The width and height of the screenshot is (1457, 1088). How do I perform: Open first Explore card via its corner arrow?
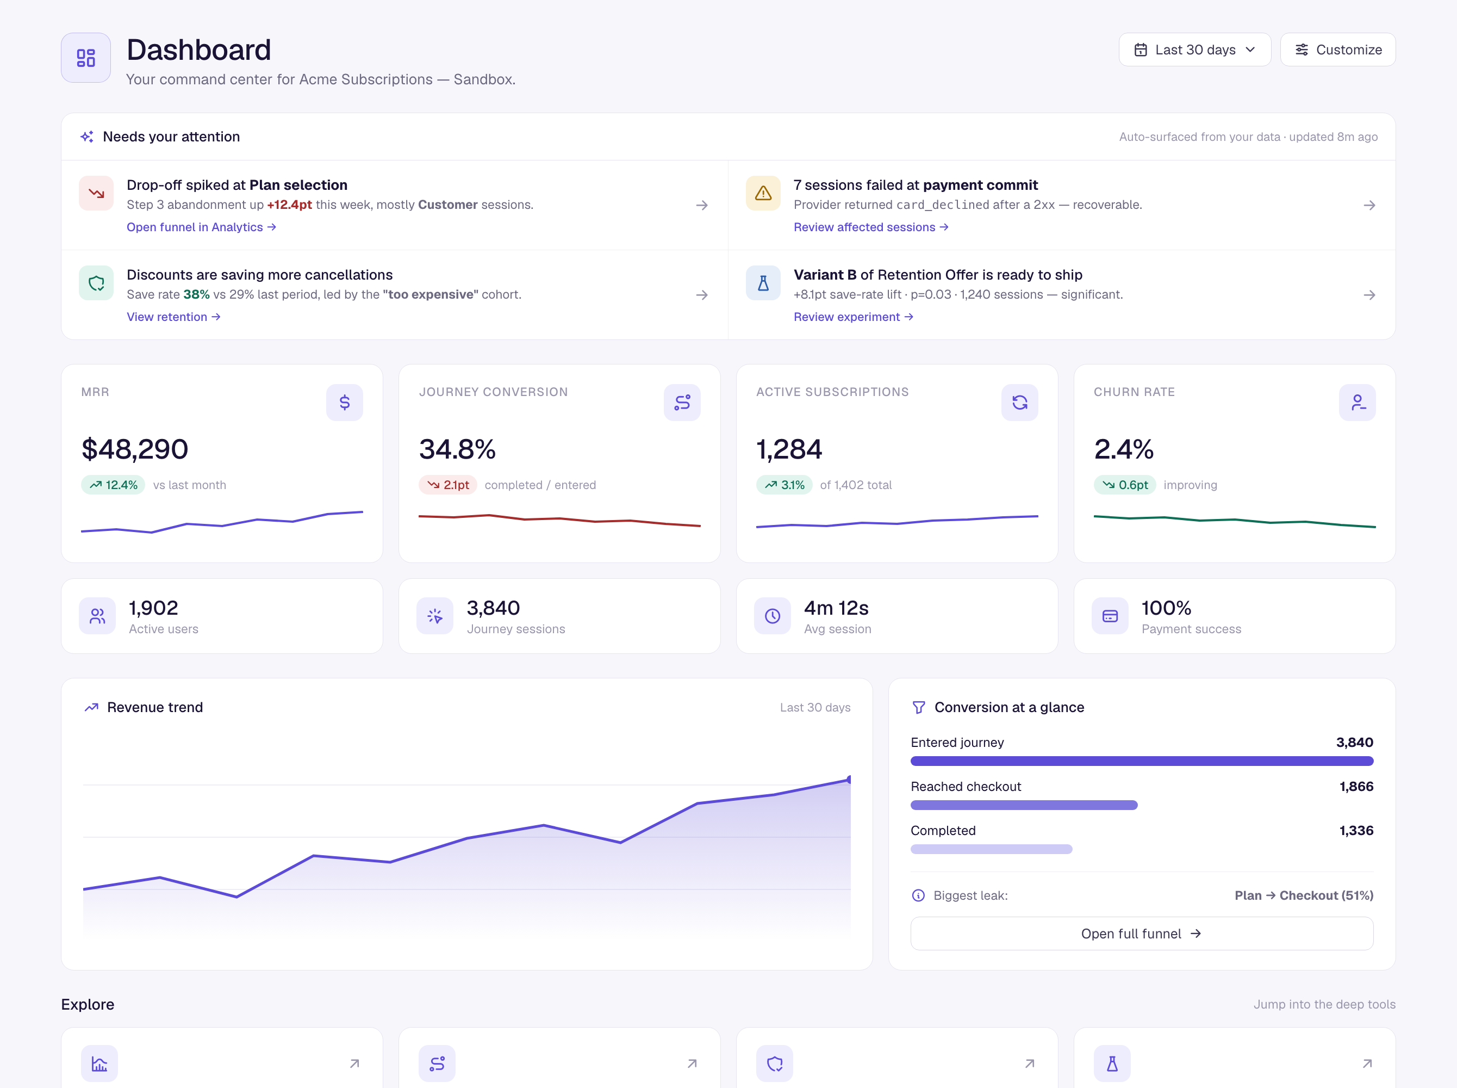(354, 1064)
